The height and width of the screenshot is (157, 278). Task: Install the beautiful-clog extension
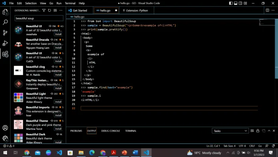[x=58, y=75]
